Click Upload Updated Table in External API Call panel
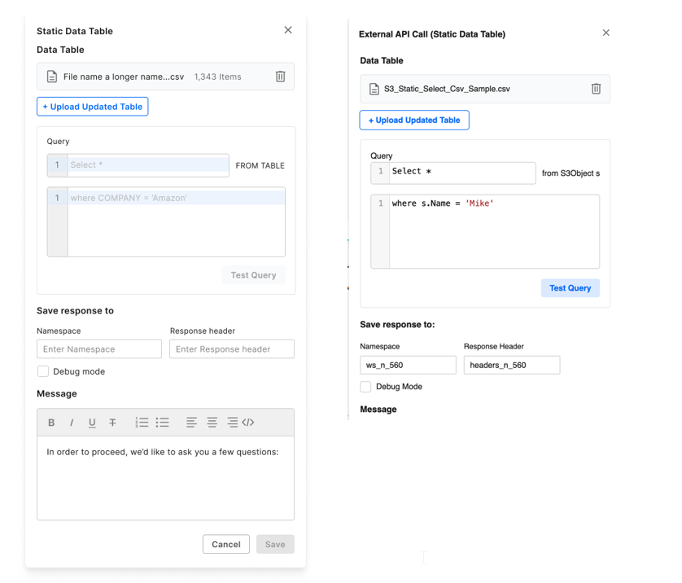This screenshot has width=682, height=583. [x=414, y=120]
